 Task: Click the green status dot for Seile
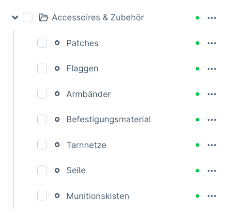click(197, 171)
